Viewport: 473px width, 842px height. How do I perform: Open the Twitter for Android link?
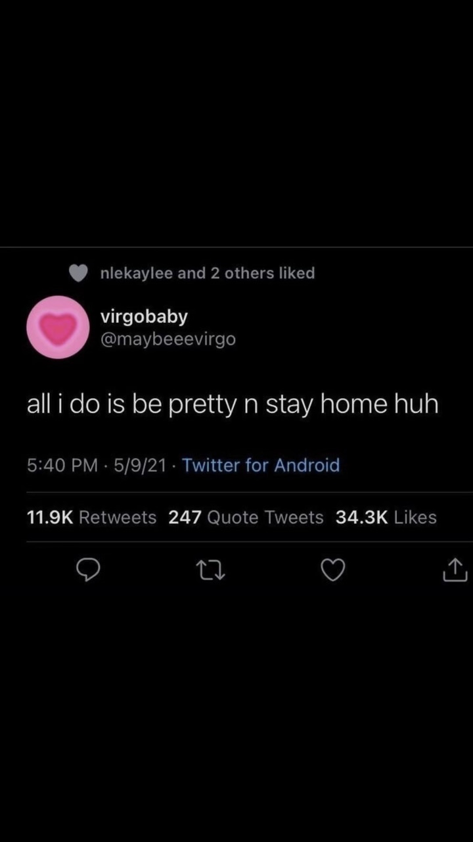[261, 465]
